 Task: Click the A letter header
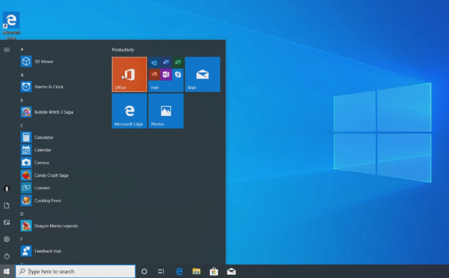(x=22, y=75)
